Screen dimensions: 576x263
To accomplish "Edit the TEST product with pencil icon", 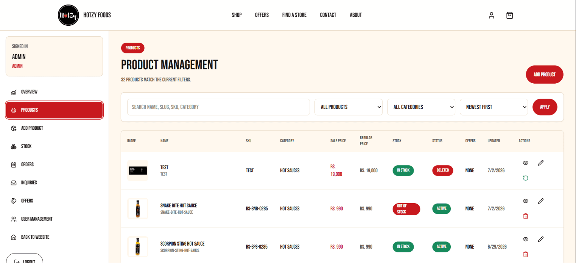I will tap(540, 163).
